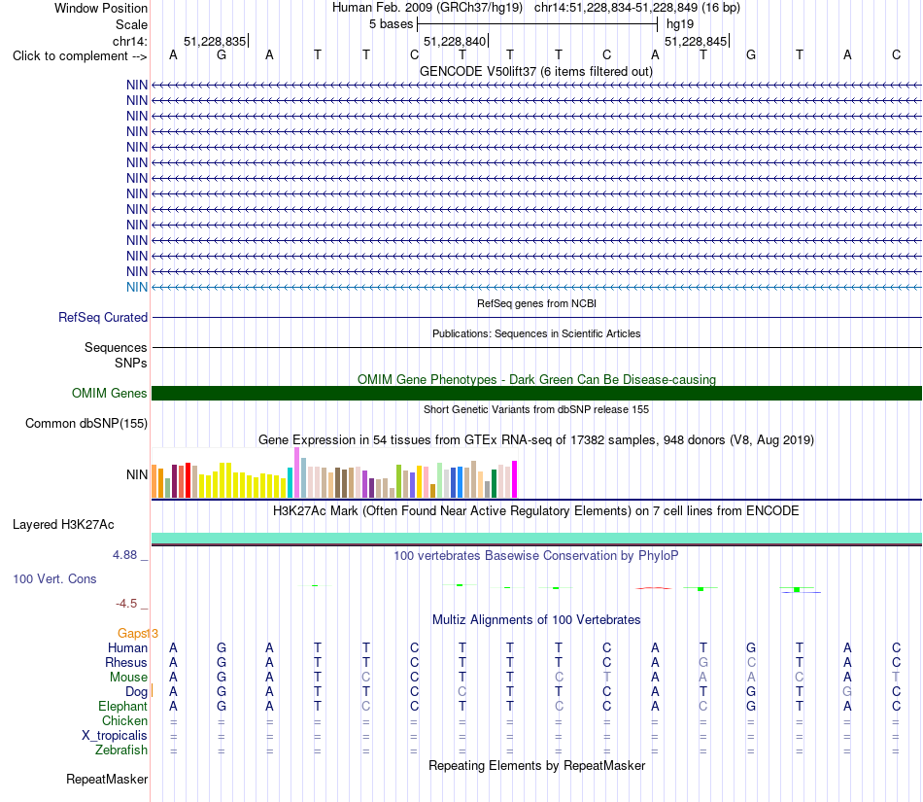Open the GENCODE V50lift37 track title
This screenshot has height=802, width=923.
click(x=535, y=71)
